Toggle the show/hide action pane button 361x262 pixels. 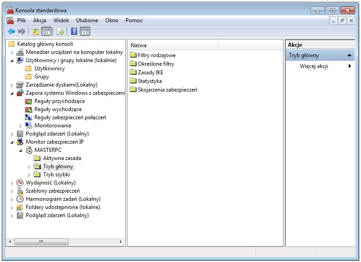click(x=85, y=31)
